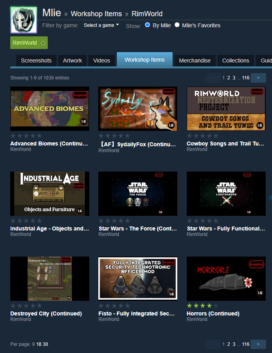The image size is (272, 353).
Task: Click the [AF] SydailyFox title link
Action: (137, 144)
